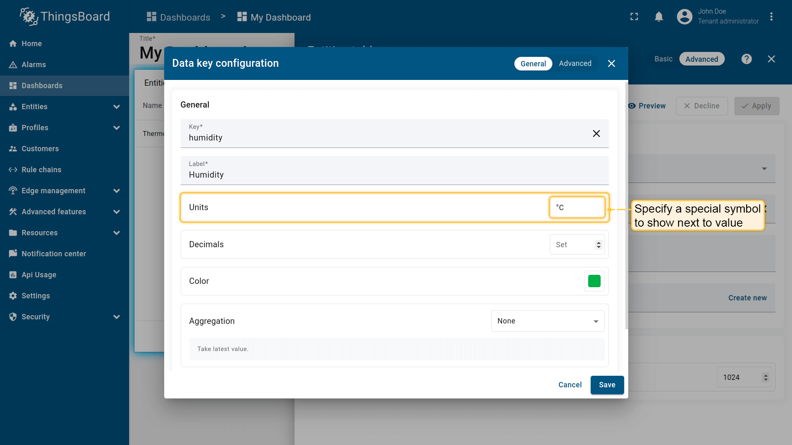
Task: Open Alarms menu item
Action: (x=34, y=65)
